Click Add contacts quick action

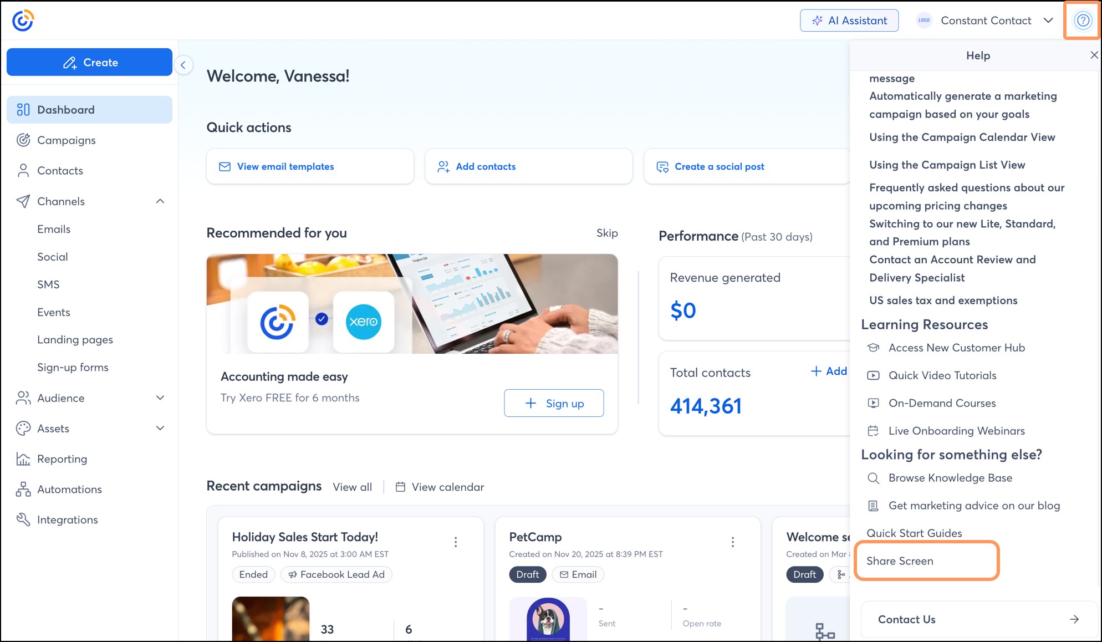tap(528, 166)
